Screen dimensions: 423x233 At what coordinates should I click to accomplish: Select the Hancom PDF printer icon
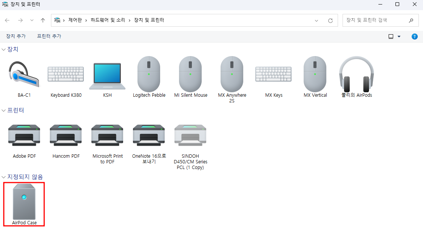pos(66,135)
